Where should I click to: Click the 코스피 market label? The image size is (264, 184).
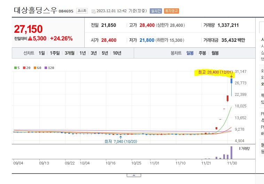pos(82,11)
